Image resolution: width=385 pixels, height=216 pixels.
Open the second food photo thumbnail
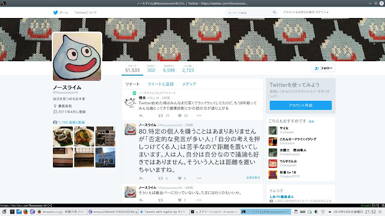(x=84, y=136)
